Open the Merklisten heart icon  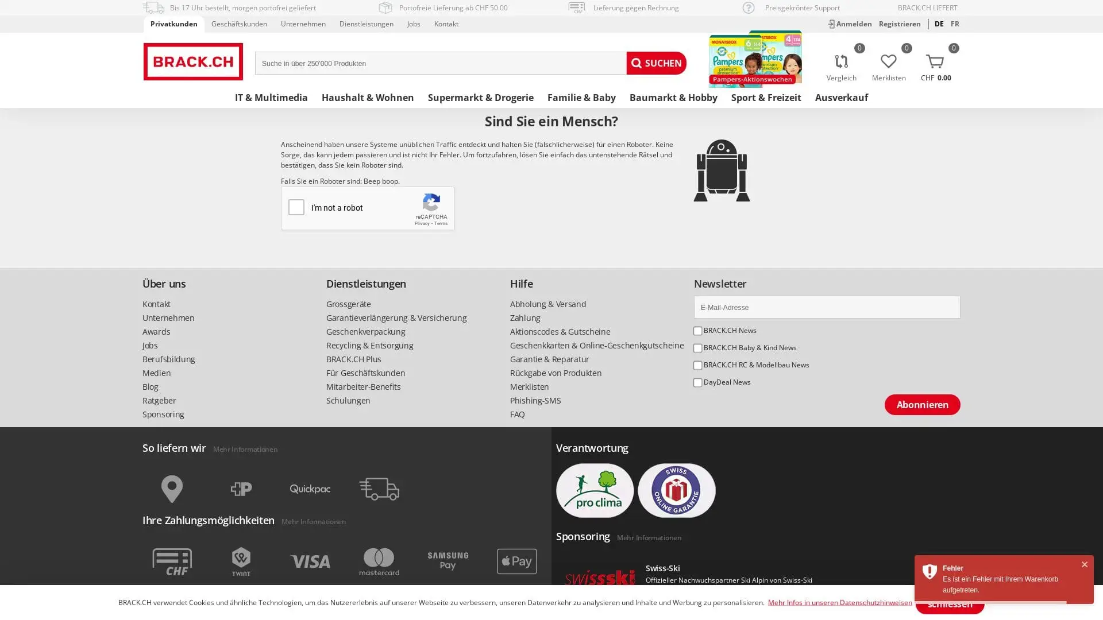point(888,61)
